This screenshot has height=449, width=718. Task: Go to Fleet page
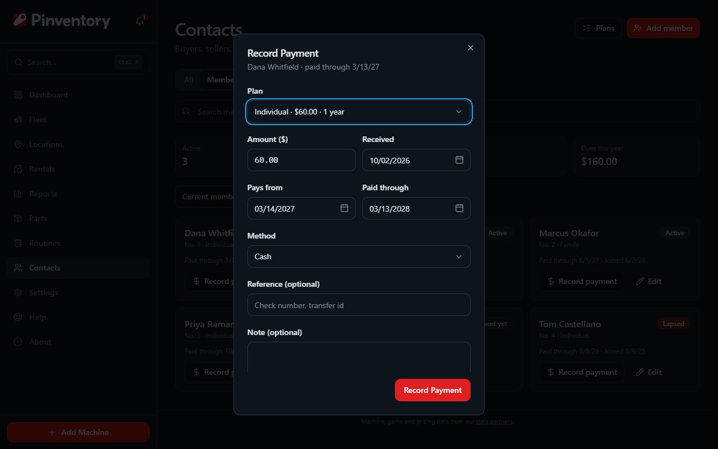pyautogui.click(x=78, y=120)
